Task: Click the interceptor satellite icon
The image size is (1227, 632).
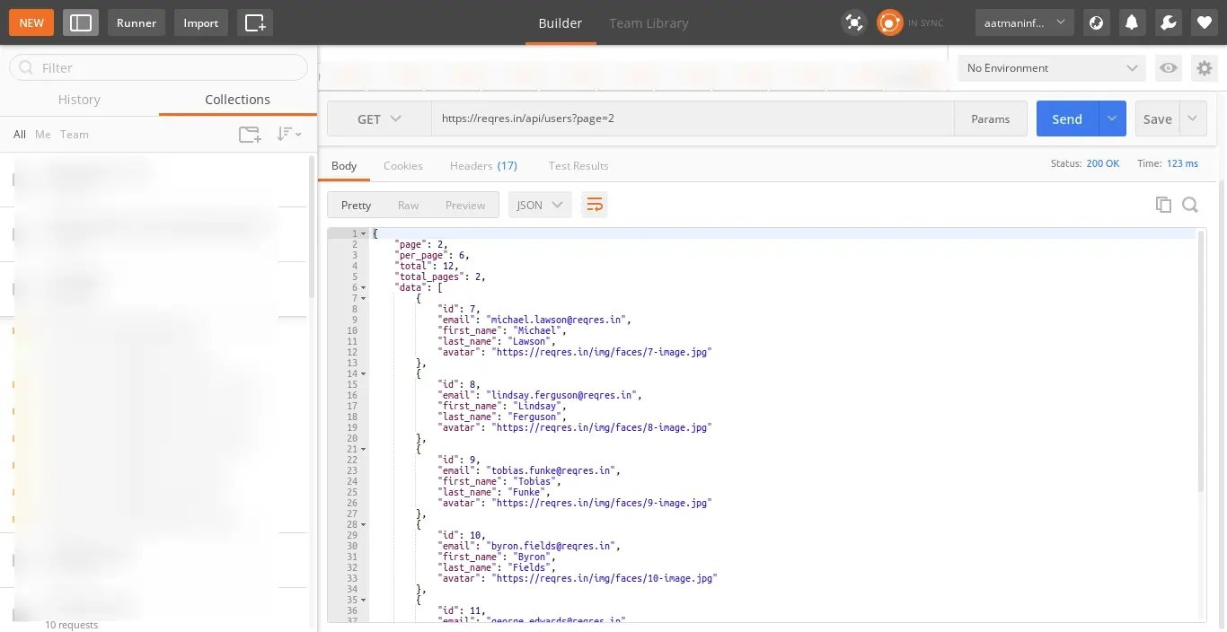Action: [x=853, y=22]
